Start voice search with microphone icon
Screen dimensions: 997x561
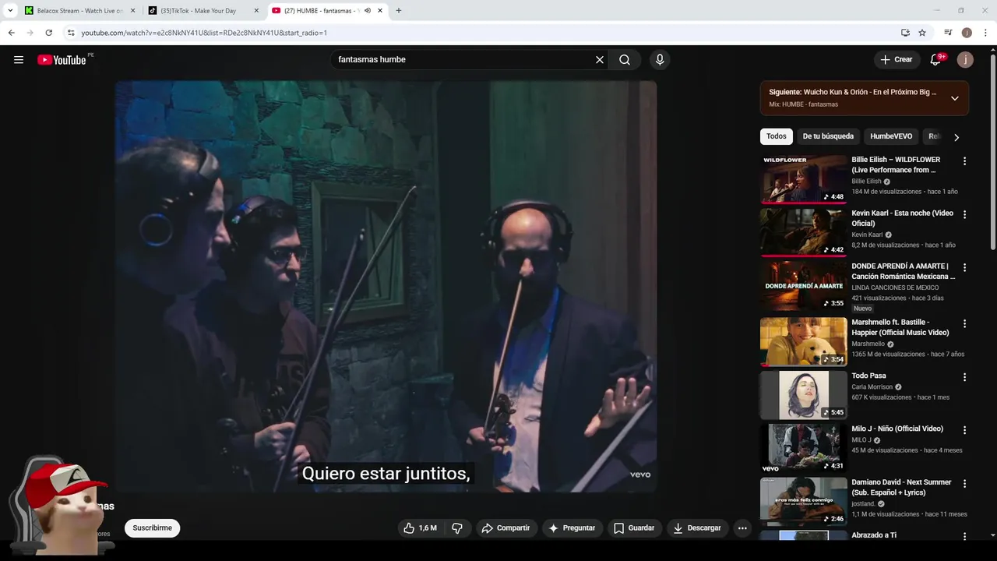660,60
